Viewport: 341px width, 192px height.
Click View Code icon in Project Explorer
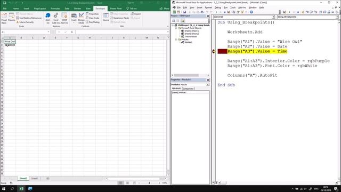pyautogui.click(x=174, y=21)
